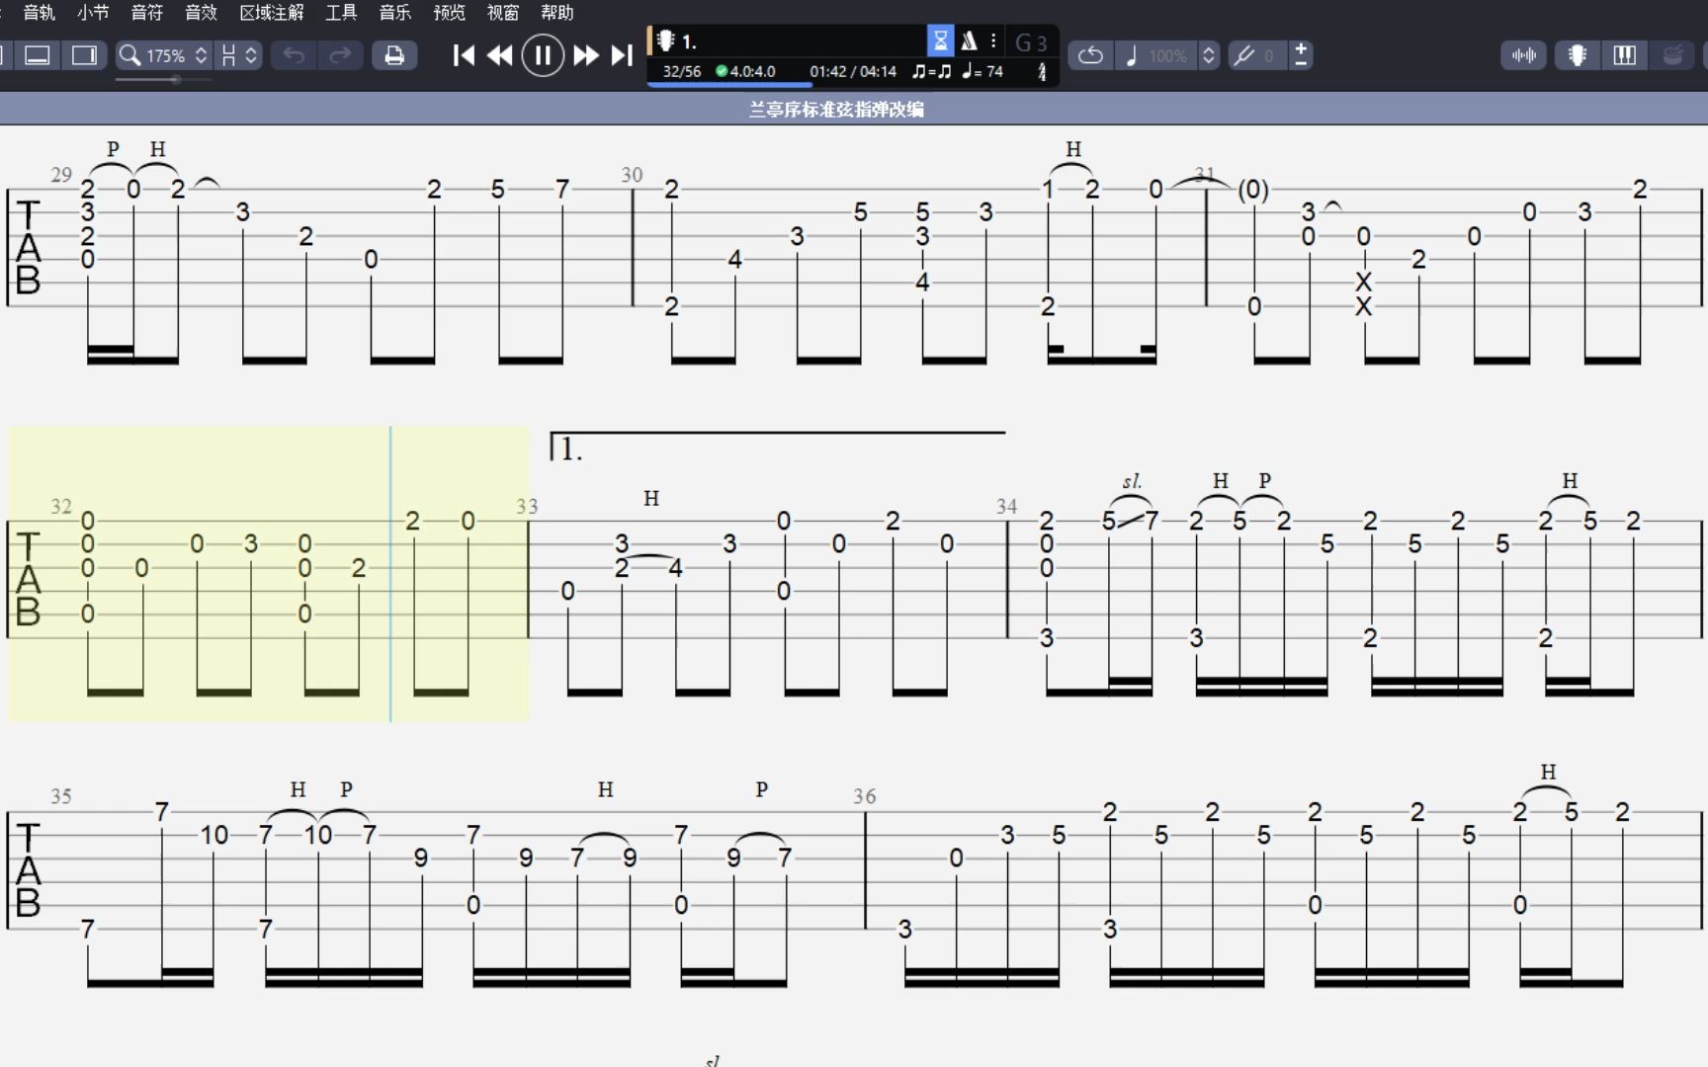Click the bar number 32
Screen dimensions: 1708x1067
pos(61,507)
